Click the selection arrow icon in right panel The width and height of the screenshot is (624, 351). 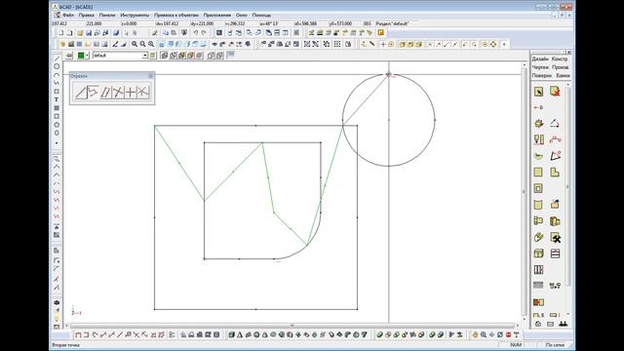(x=538, y=92)
